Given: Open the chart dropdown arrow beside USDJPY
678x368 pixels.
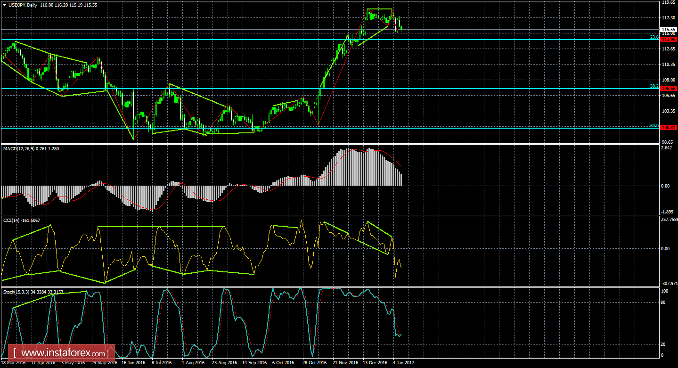Looking at the screenshot, I should pos(4,5).
